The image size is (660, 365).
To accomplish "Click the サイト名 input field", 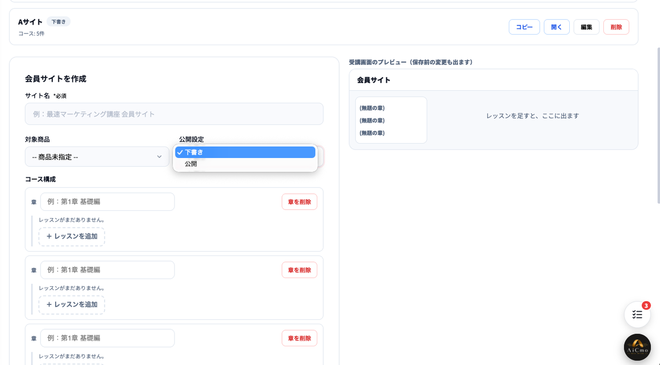I will point(174,114).
